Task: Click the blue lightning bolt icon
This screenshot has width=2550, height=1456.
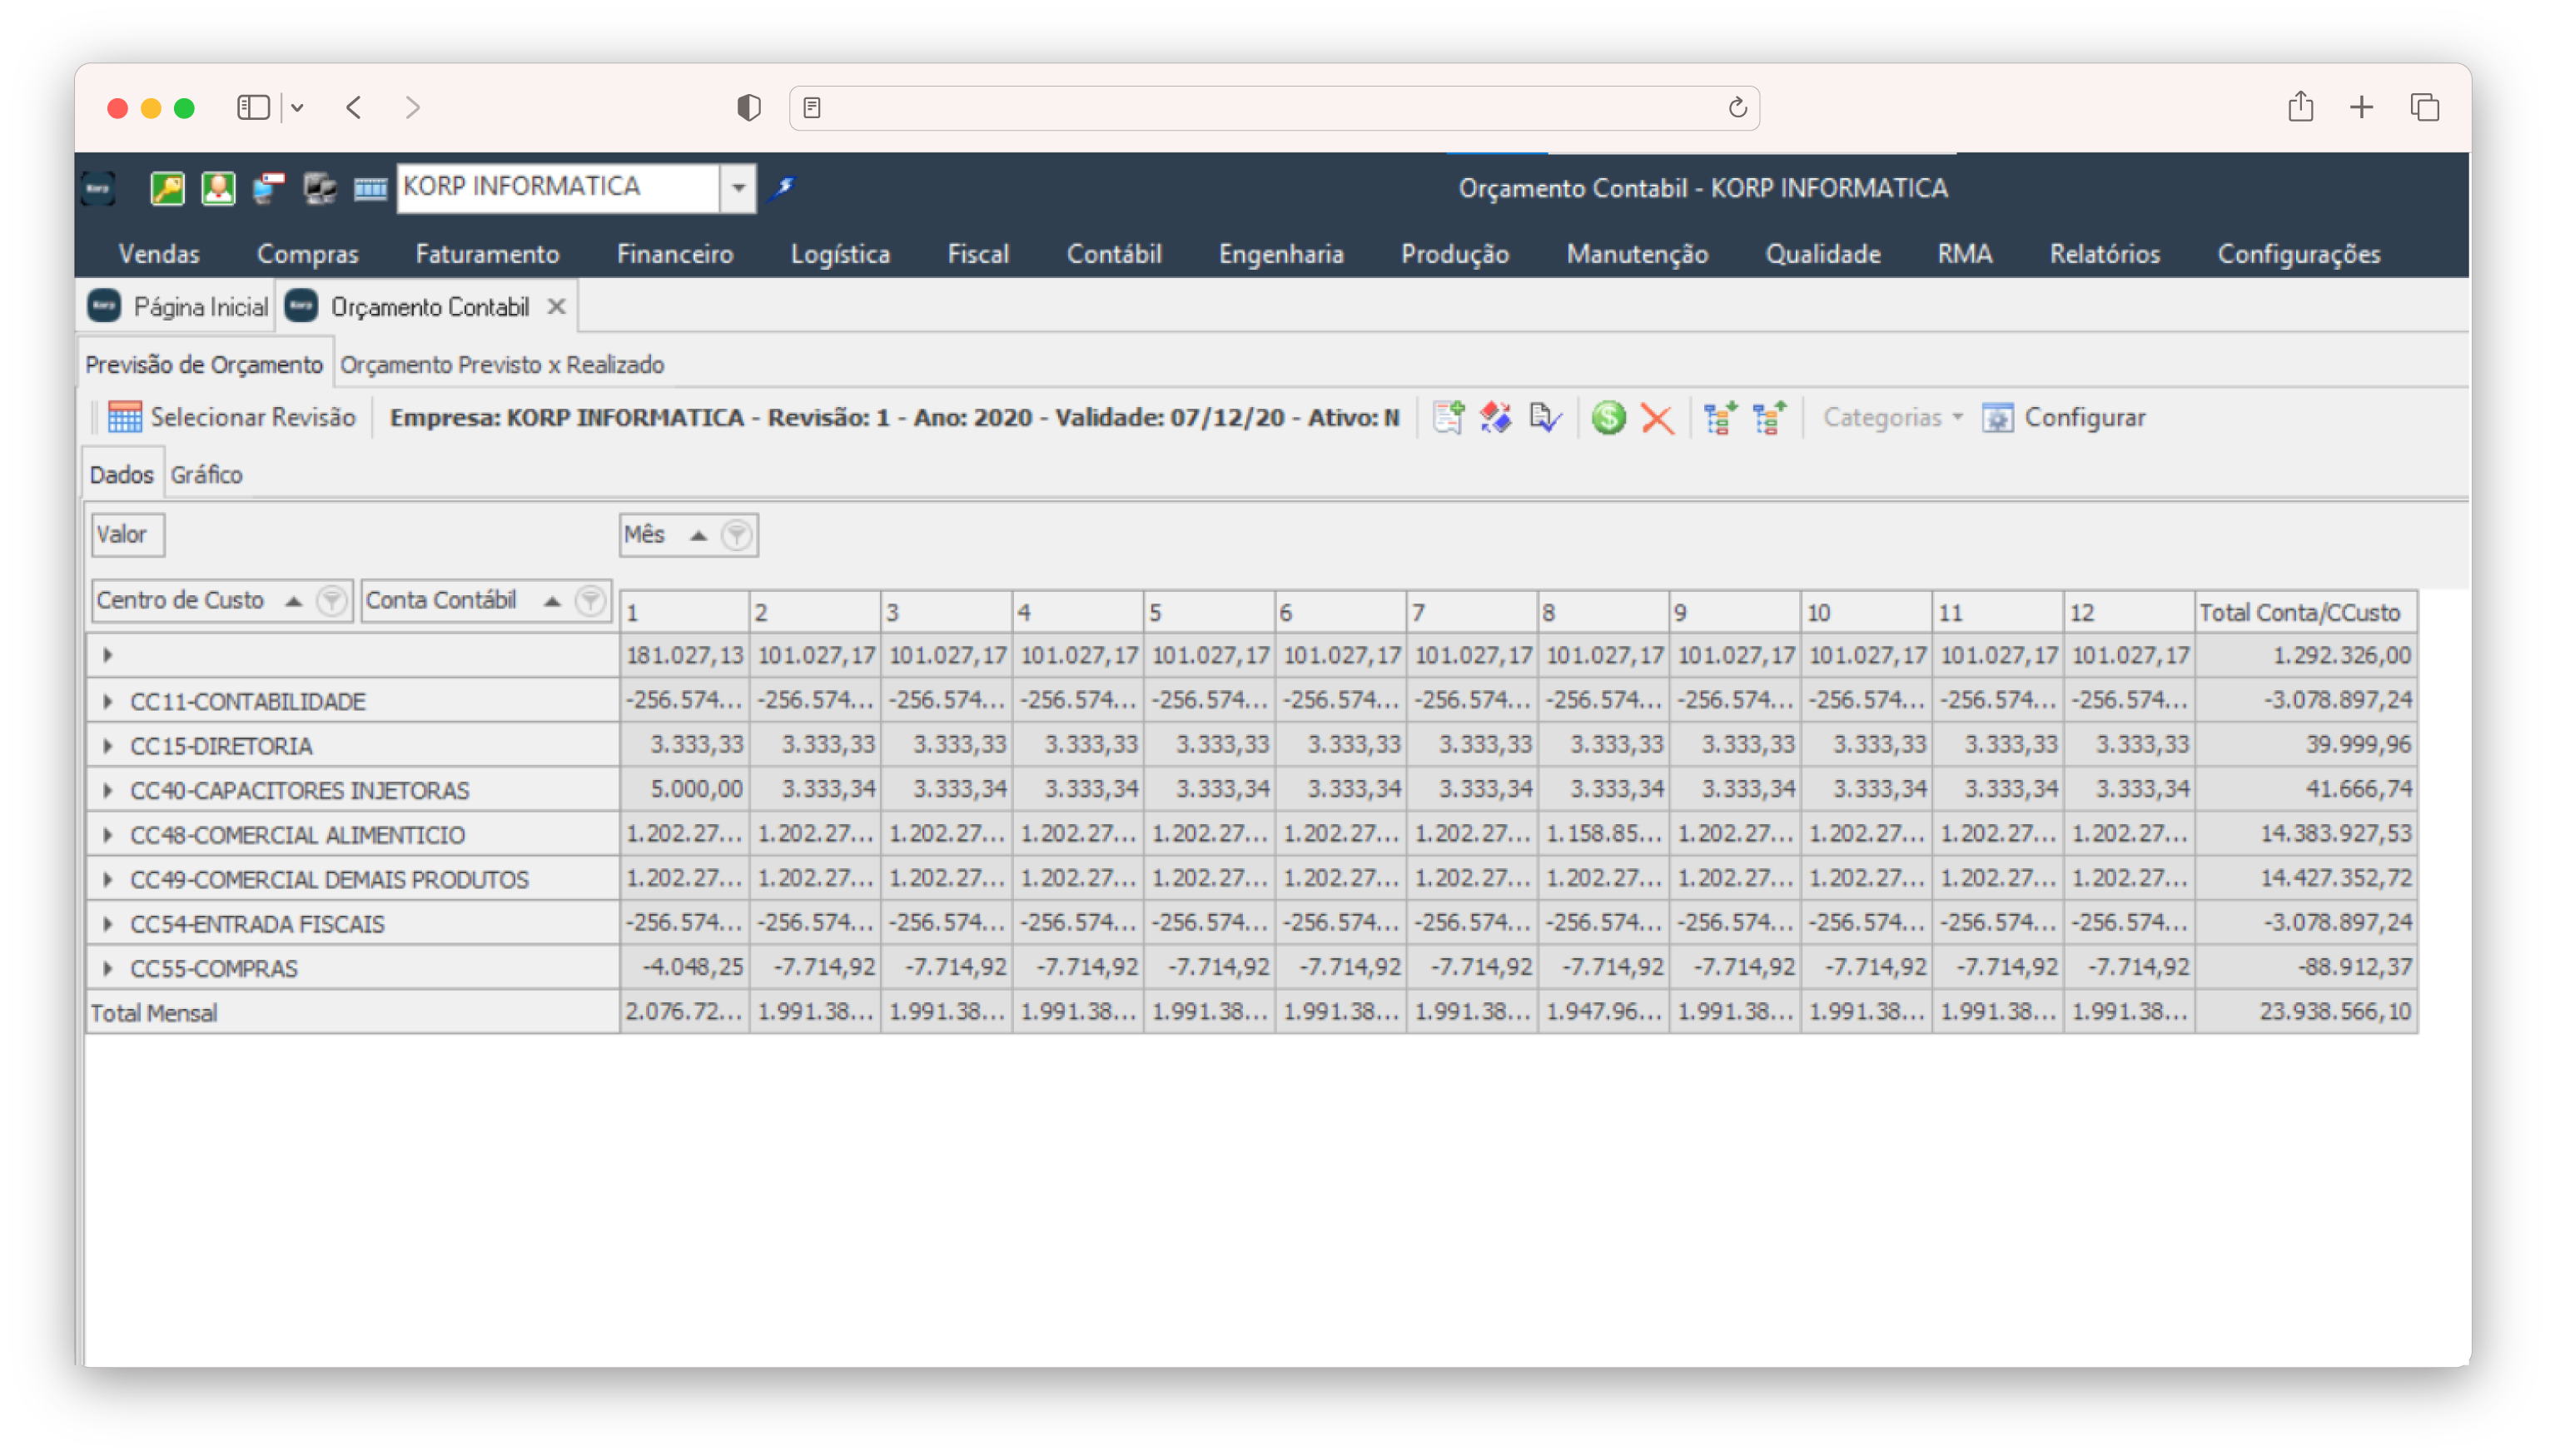Action: tap(783, 187)
